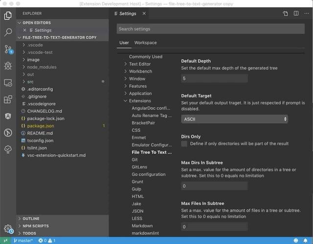Split the editor right
313x244 pixels.
tap(296, 13)
